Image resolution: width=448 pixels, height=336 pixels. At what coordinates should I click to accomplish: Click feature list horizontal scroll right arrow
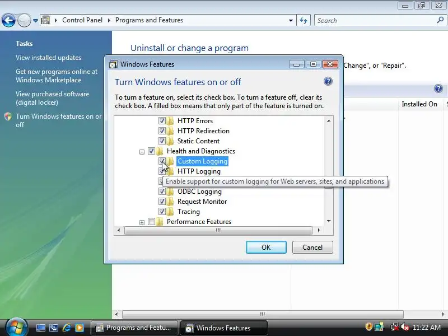click(x=319, y=230)
